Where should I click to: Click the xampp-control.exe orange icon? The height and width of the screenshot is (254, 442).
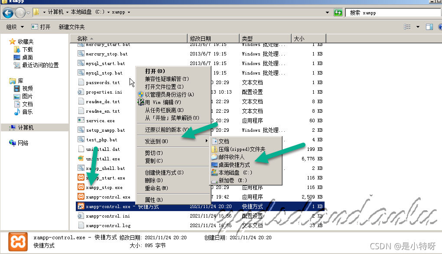pos(81,196)
